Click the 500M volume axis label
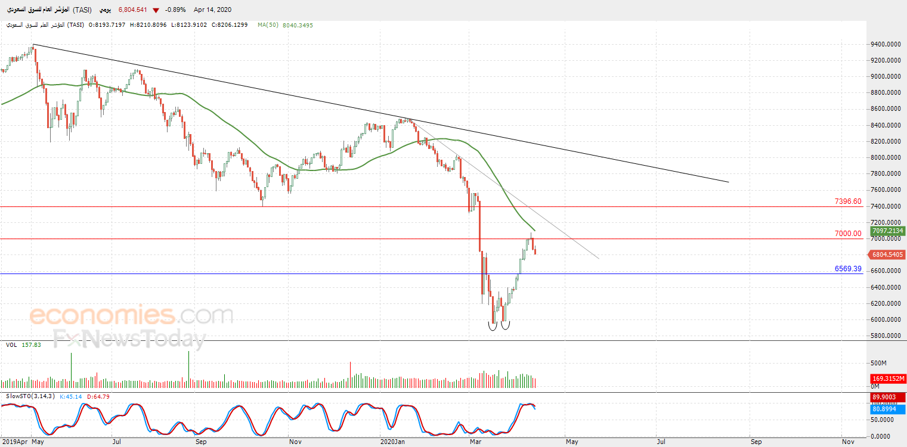 tap(880, 363)
